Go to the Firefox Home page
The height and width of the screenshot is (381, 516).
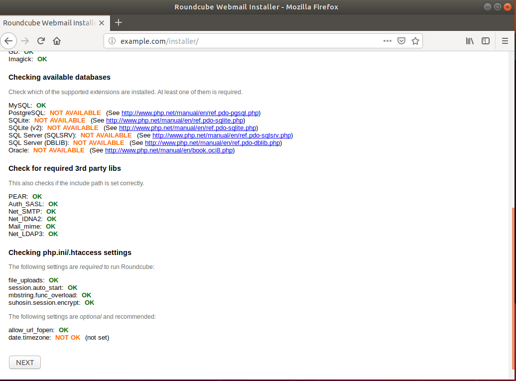[57, 41]
